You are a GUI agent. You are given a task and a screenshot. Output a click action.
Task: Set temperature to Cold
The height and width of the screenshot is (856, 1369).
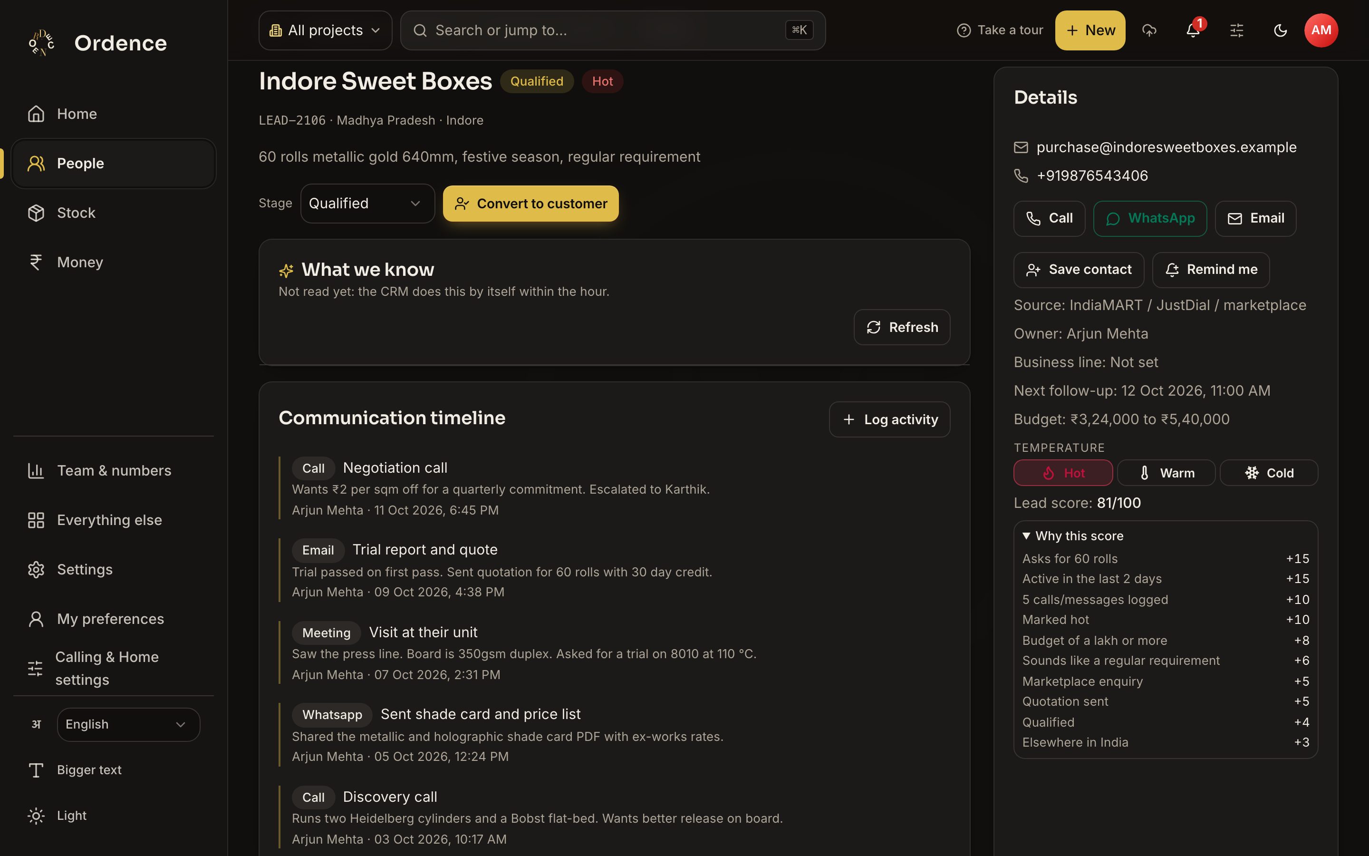pyautogui.click(x=1269, y=473)
